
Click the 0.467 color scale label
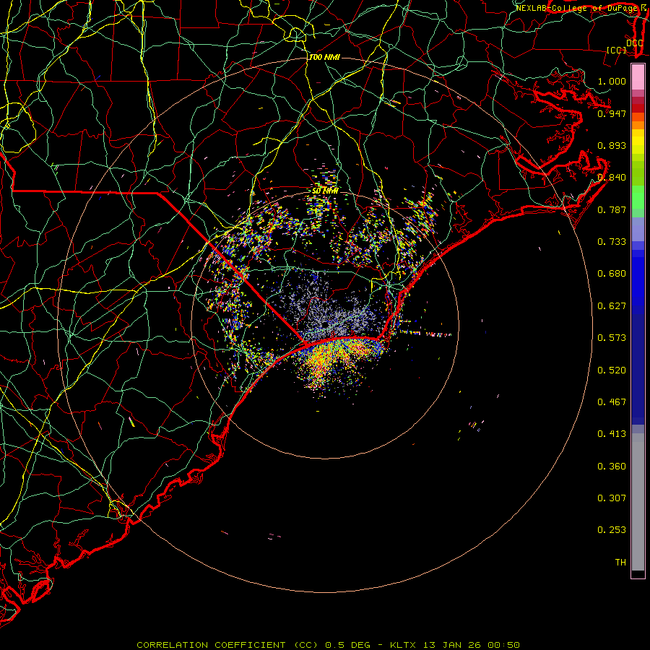612,402
